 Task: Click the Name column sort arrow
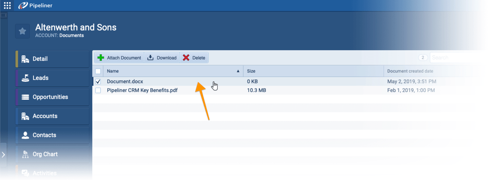coord(238,71)
